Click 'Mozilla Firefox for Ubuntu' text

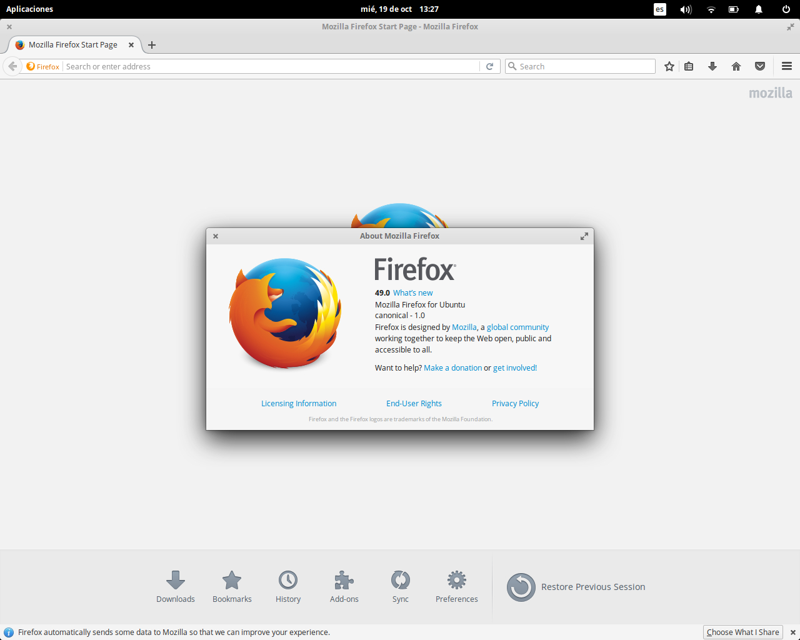pos(420,305)
